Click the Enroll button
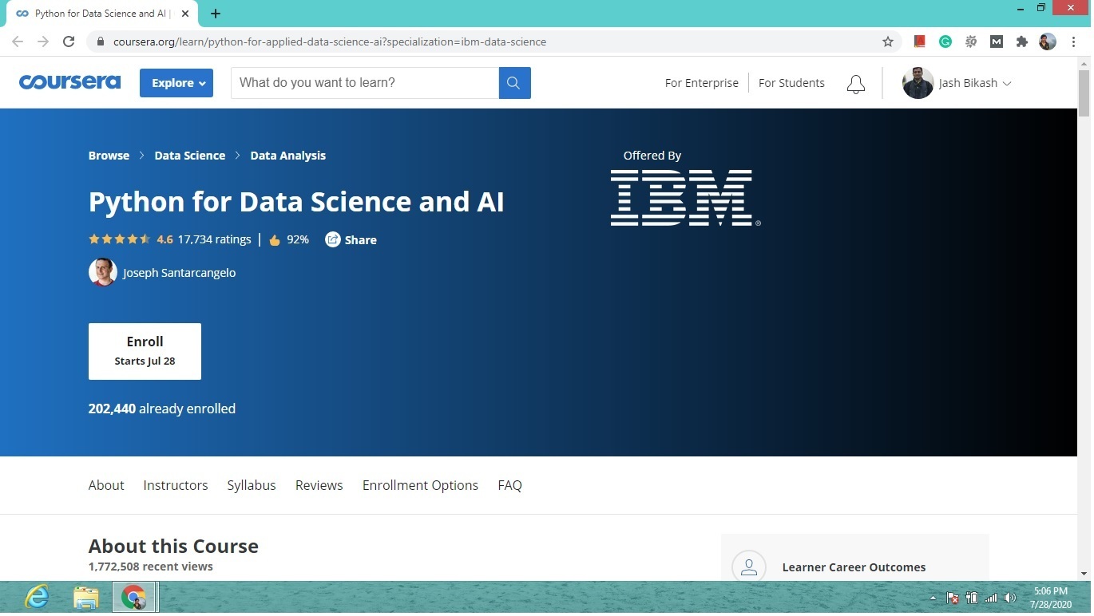The image size is (1094, 616). (x=145, y=351)
